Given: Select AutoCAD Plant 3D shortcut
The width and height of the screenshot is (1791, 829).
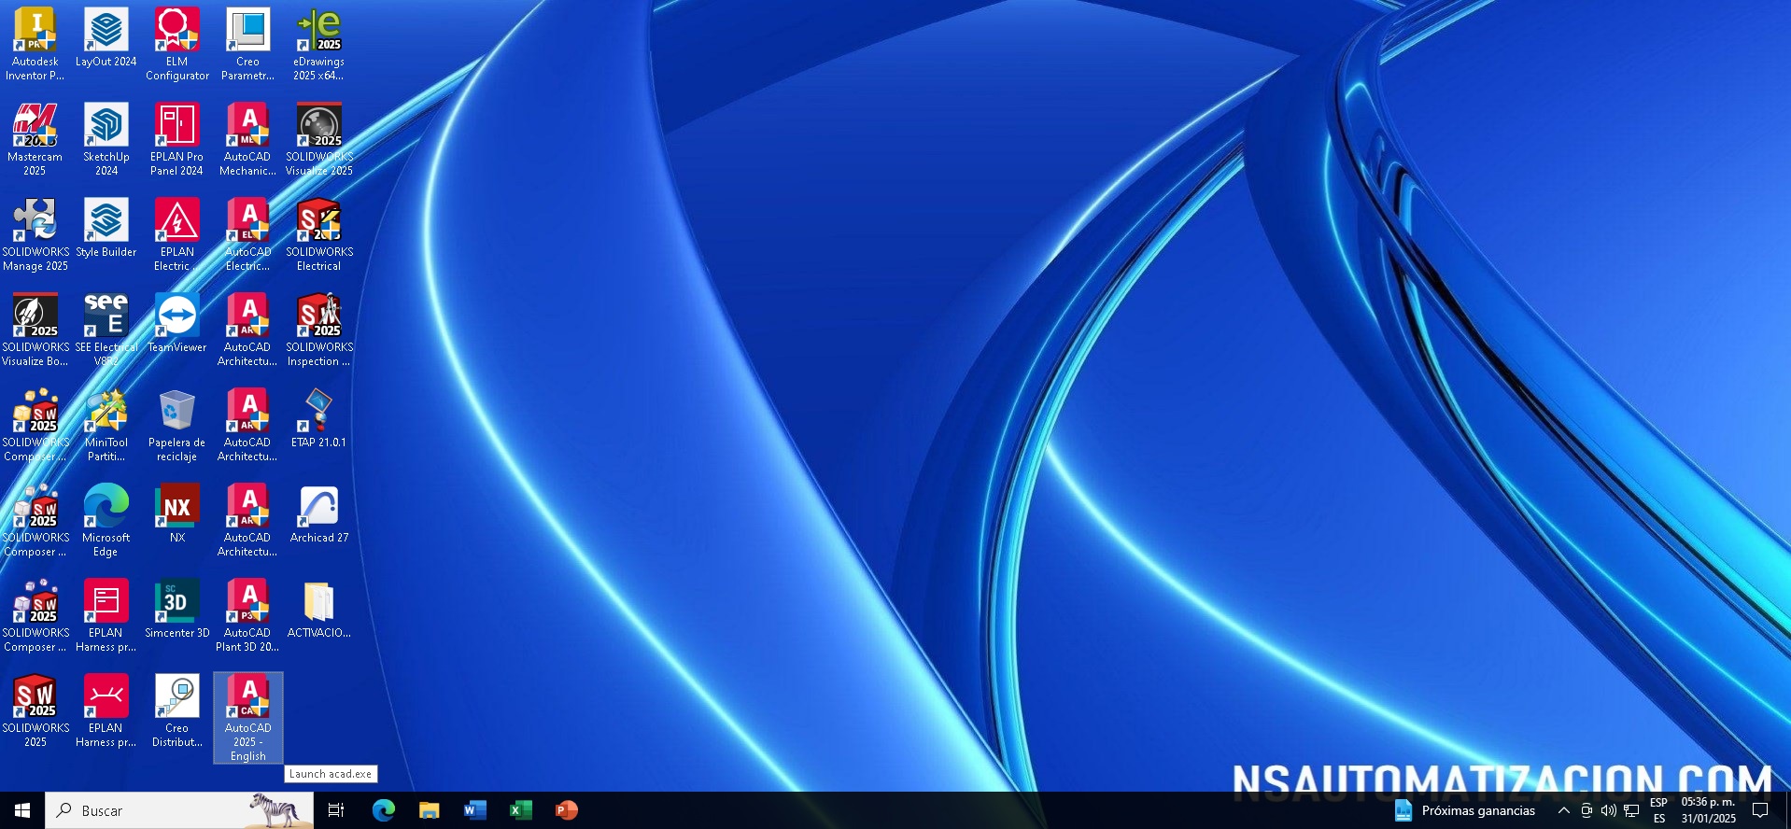Looking at the screenshot, I should (248, 615).
